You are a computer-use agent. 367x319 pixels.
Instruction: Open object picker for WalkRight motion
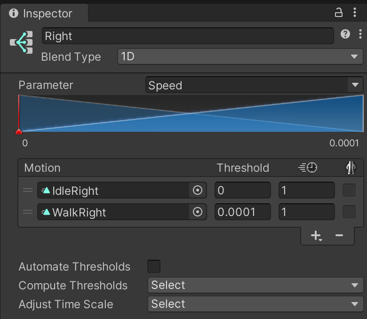198,212
